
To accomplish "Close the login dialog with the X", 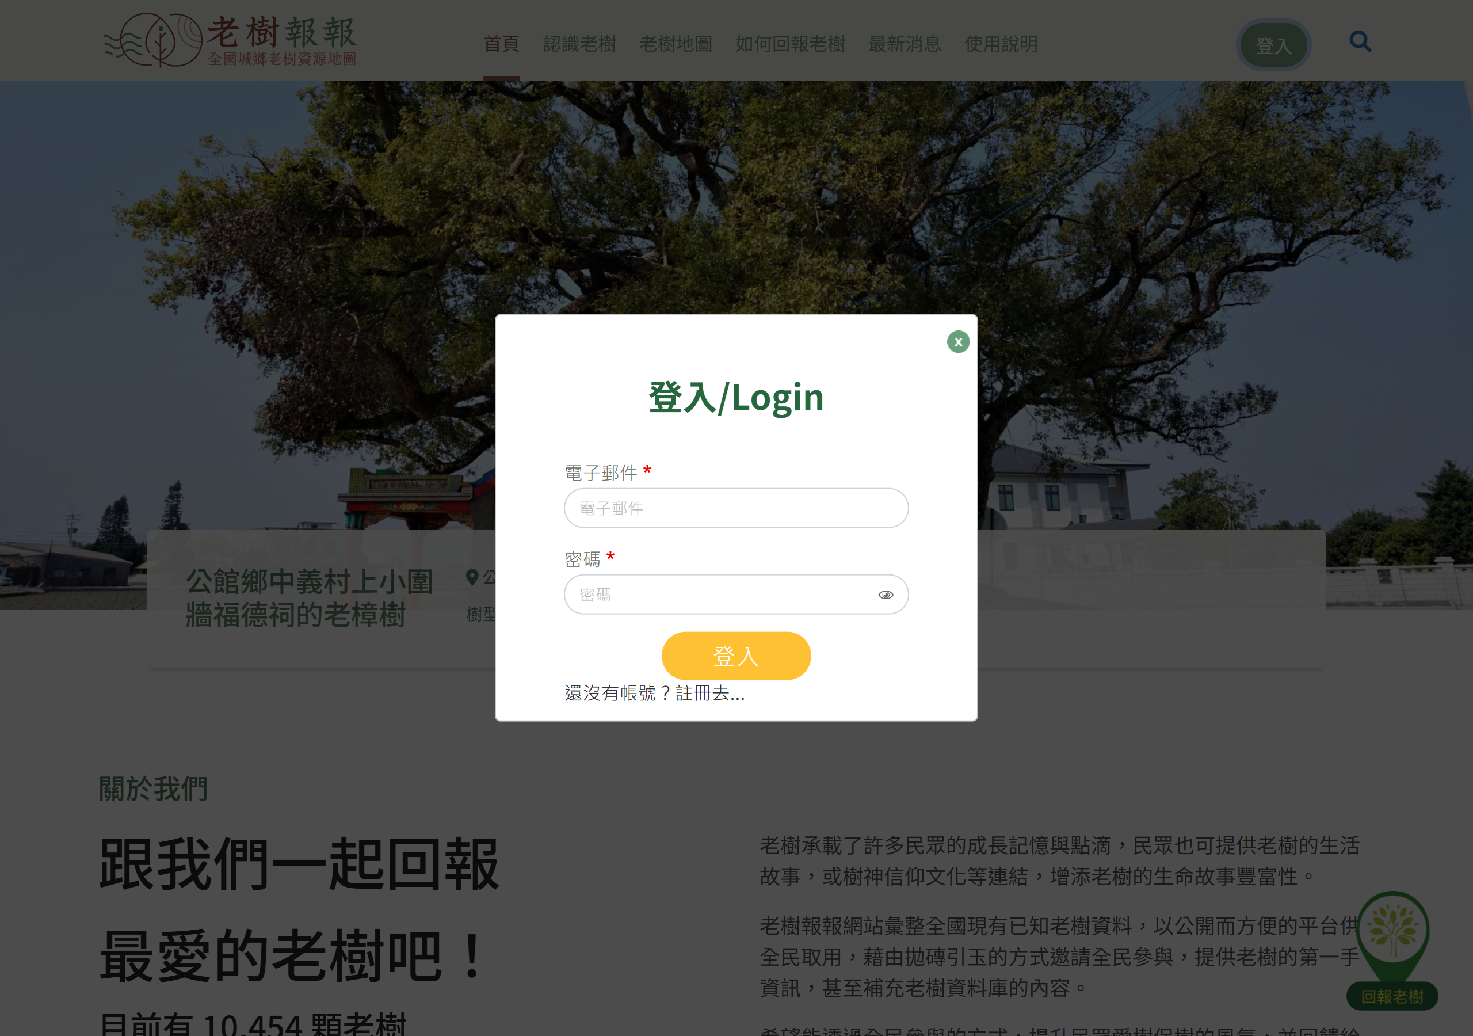I will (958, 341).
